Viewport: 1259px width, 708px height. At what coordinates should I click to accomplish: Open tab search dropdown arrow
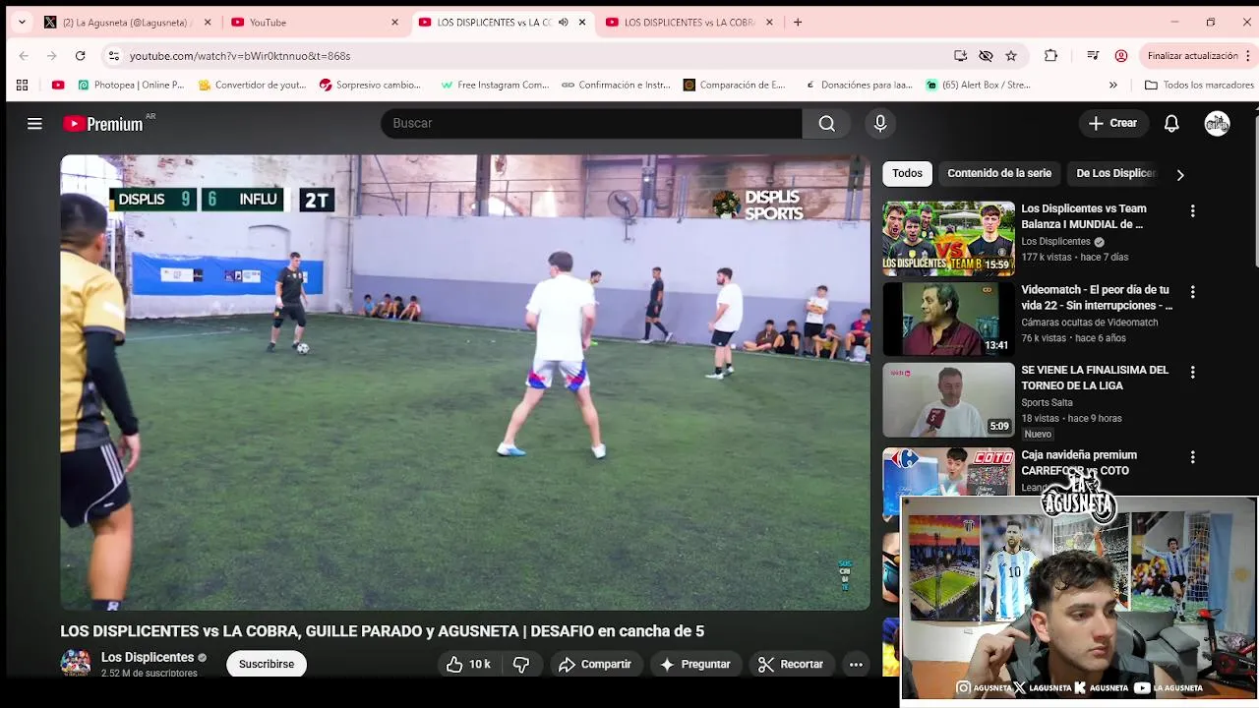(x=22, y=22)
